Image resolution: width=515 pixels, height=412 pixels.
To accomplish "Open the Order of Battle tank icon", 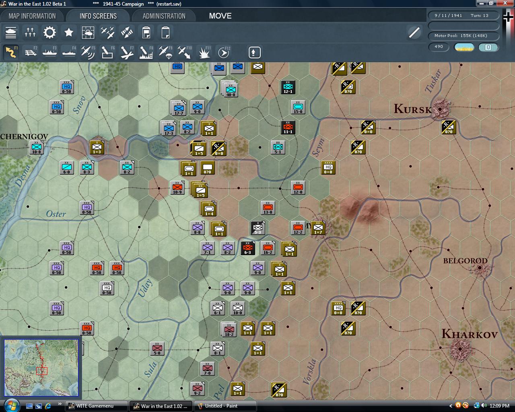I will (x=11, y=32).
